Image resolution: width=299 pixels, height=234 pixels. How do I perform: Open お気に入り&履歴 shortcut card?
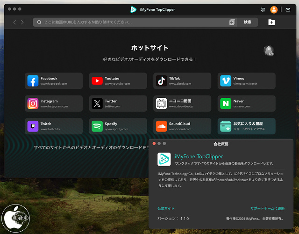click(247, 126)
